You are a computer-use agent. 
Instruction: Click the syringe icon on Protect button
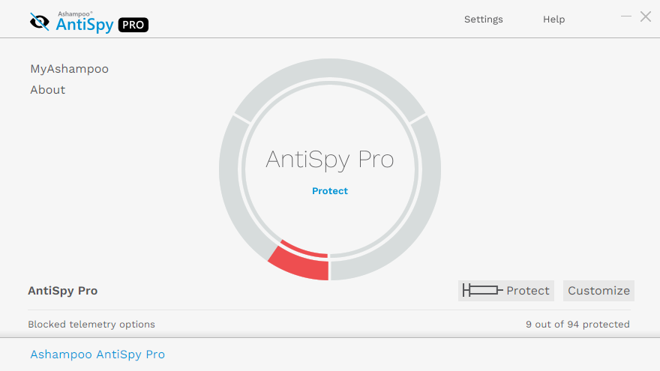(482, 290)
